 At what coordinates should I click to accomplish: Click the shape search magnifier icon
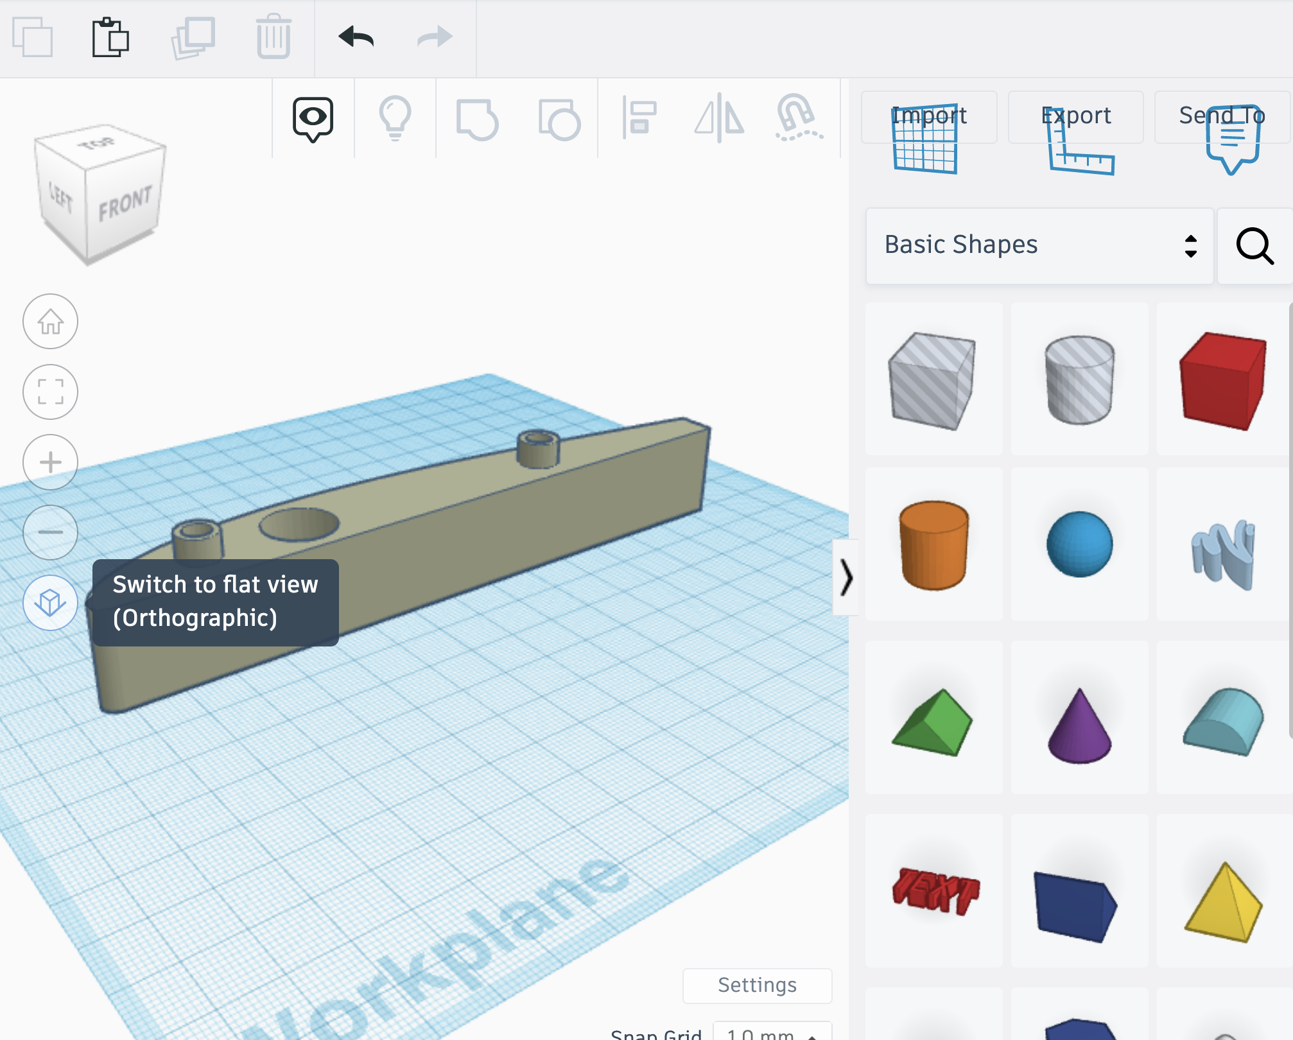tap(1255, 245)
